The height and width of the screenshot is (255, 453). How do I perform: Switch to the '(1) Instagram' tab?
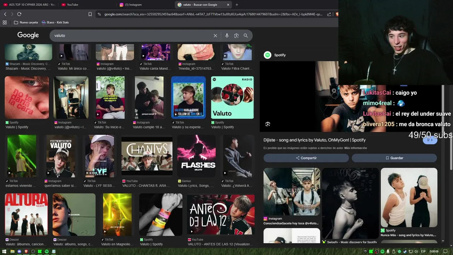(145, 5)
